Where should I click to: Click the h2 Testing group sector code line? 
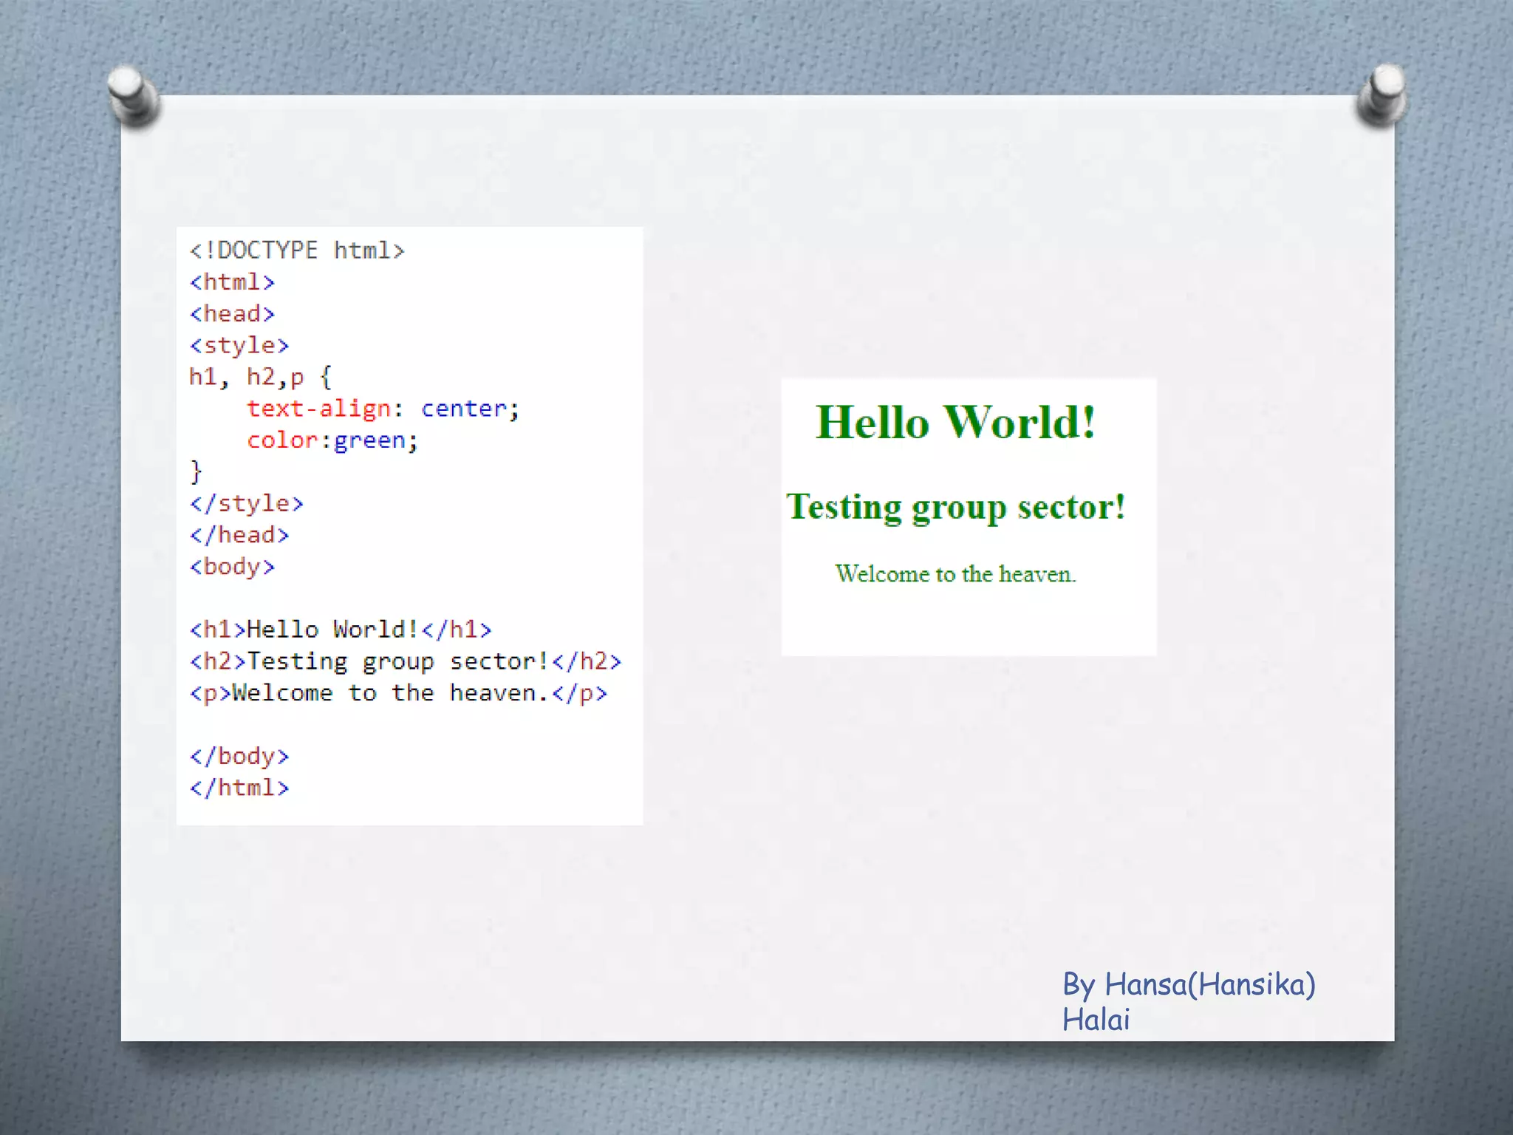coord(405,661)
